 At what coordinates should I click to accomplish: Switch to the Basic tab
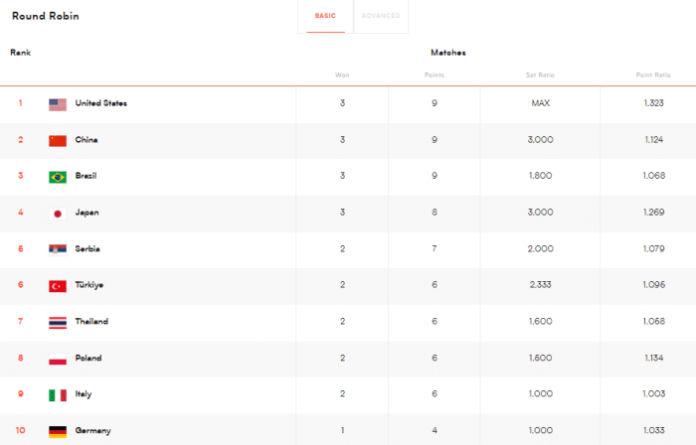325,16
